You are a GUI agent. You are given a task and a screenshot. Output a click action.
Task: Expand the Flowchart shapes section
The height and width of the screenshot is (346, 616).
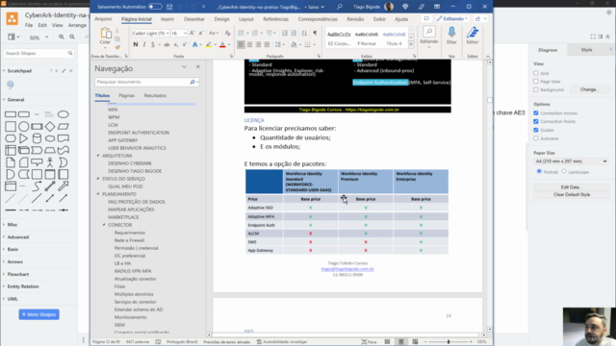coord(17,274)
